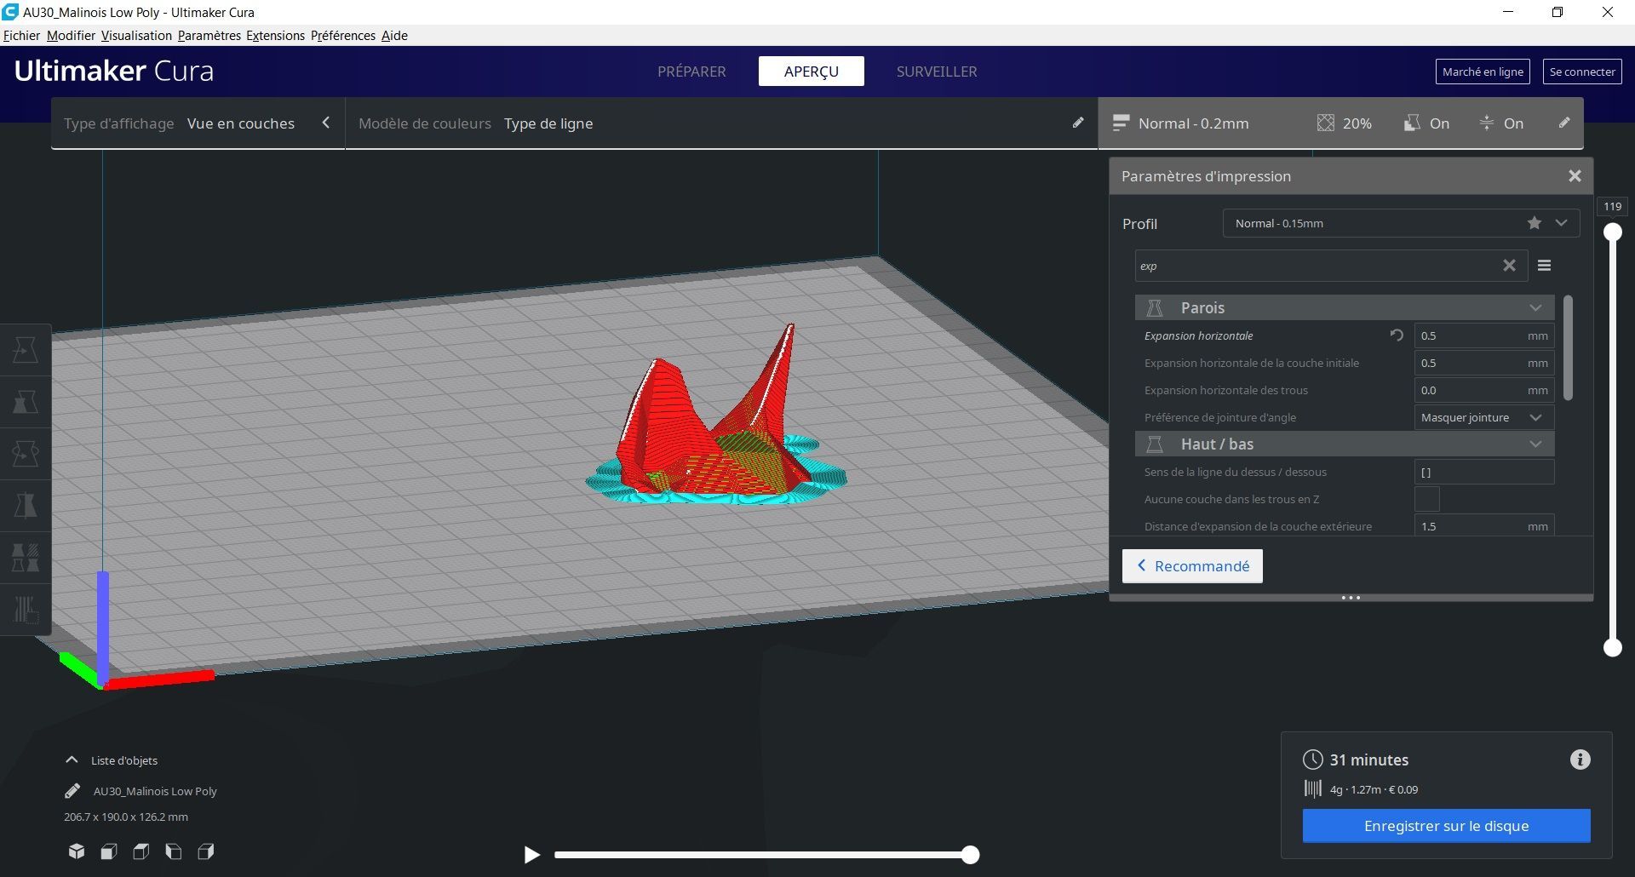
Task: Close the Paramètres d'impression panel
Action: pyautogui.click(x=1575, y=175)
